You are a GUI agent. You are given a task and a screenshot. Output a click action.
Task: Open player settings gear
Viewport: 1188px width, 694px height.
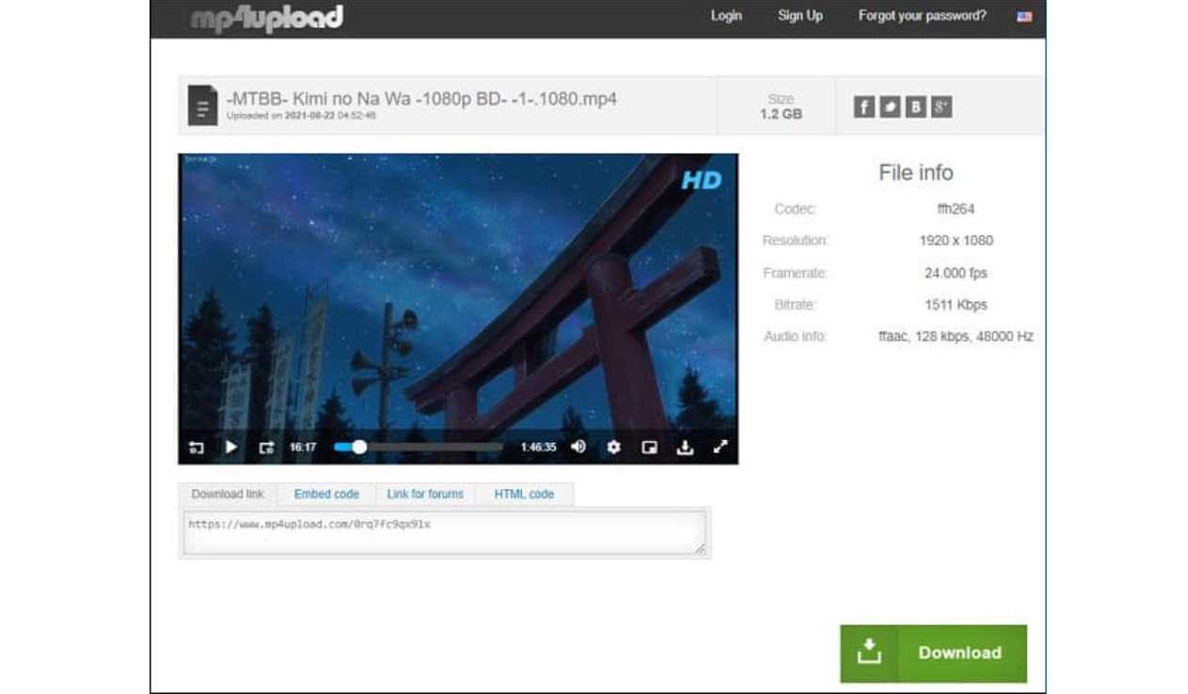(613, 448)
